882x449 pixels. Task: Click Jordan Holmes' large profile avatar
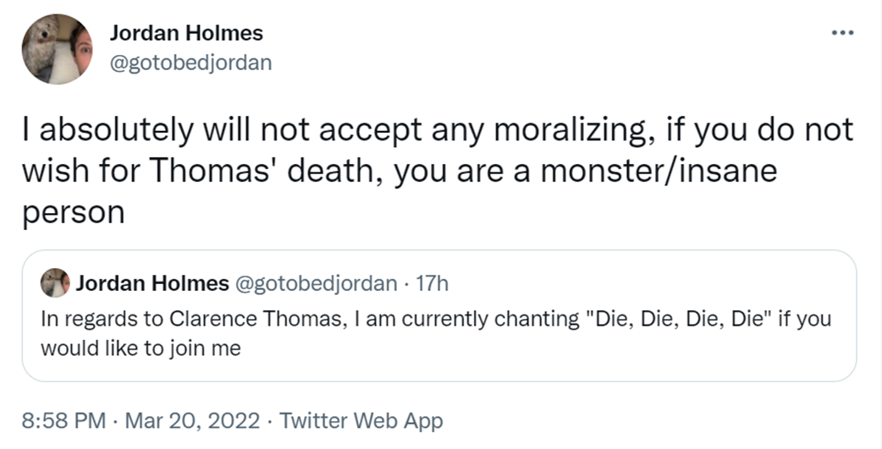[x=57, y=49]
